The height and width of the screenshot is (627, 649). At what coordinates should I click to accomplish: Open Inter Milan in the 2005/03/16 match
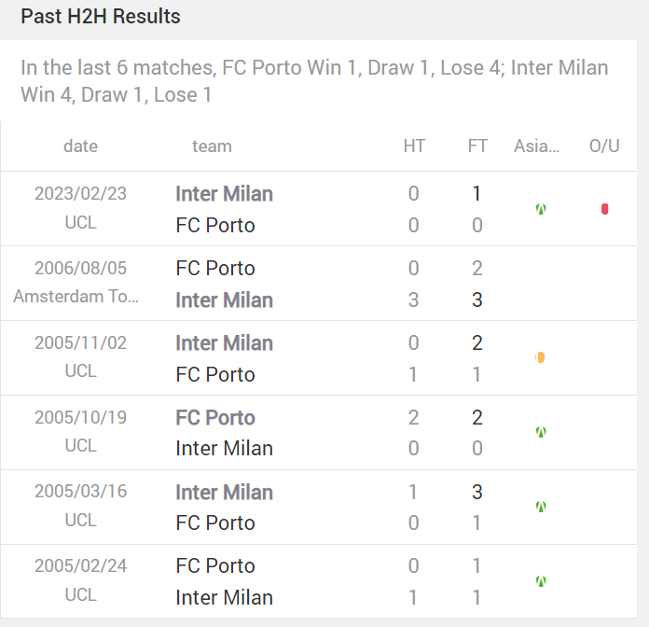coord(225,492)
